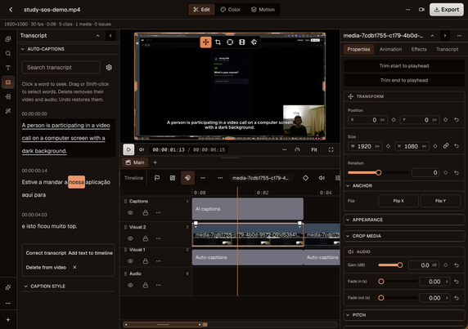Select the AI captions clip on the timeline
Viewport: 468px width, 329px height.
point(248,209)
